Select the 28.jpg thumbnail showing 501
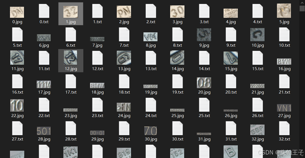This screenshot has width=305, height=158. [x=44, y=131]
